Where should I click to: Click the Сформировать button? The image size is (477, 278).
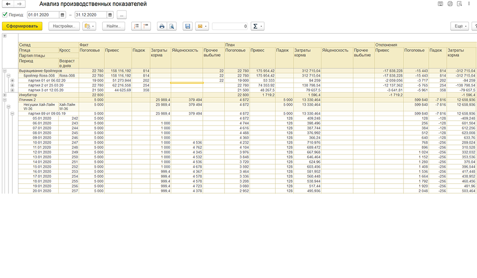[22, 26]
